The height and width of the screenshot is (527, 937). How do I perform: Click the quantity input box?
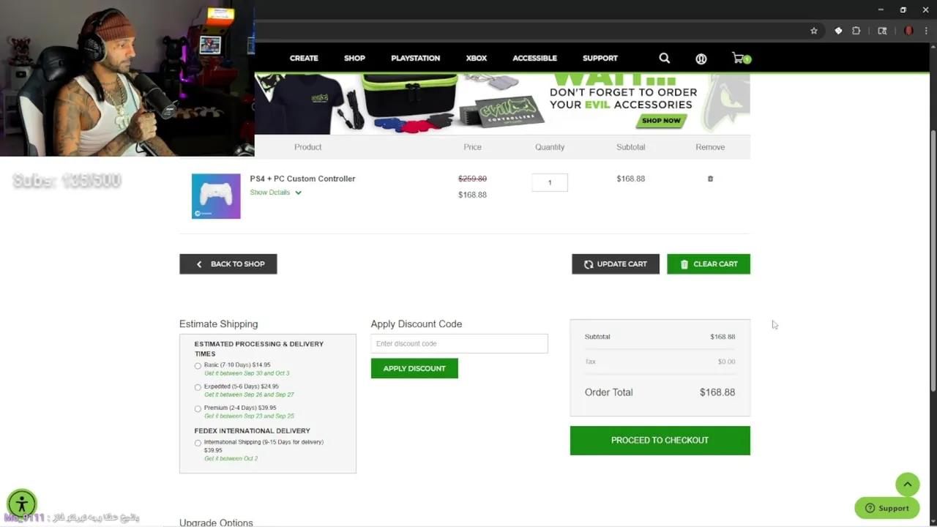click(x=550, y=182)
